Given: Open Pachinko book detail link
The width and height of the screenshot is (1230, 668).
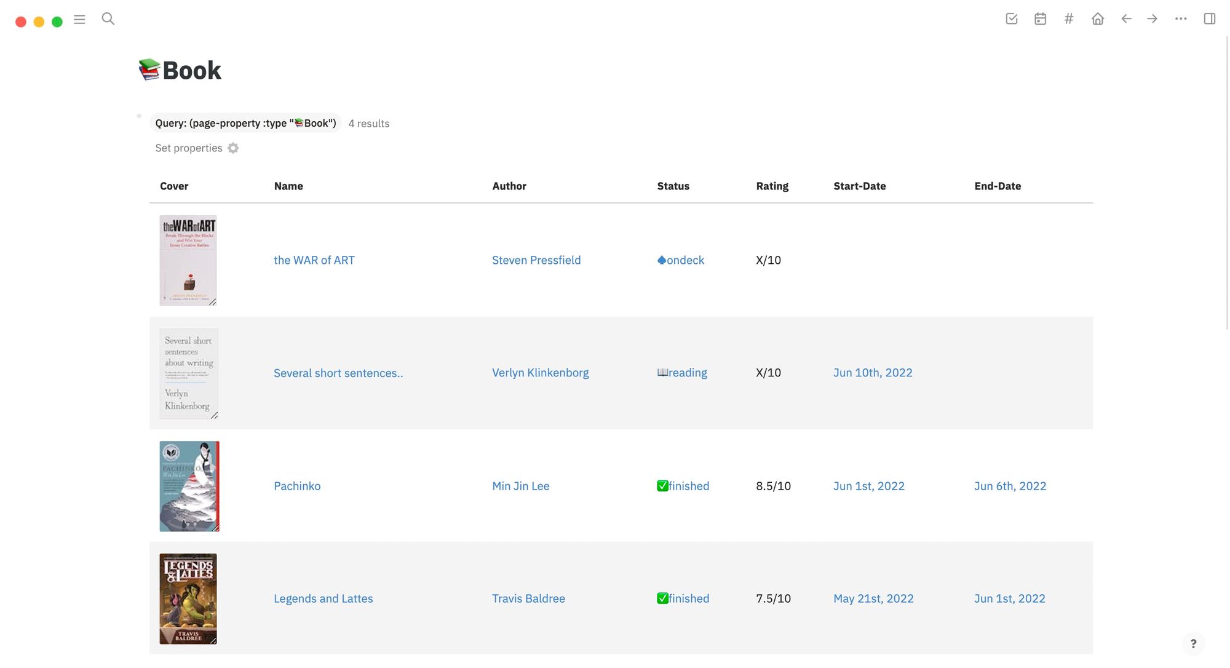Looking at the screenshot, I should (x=297, y=485).
